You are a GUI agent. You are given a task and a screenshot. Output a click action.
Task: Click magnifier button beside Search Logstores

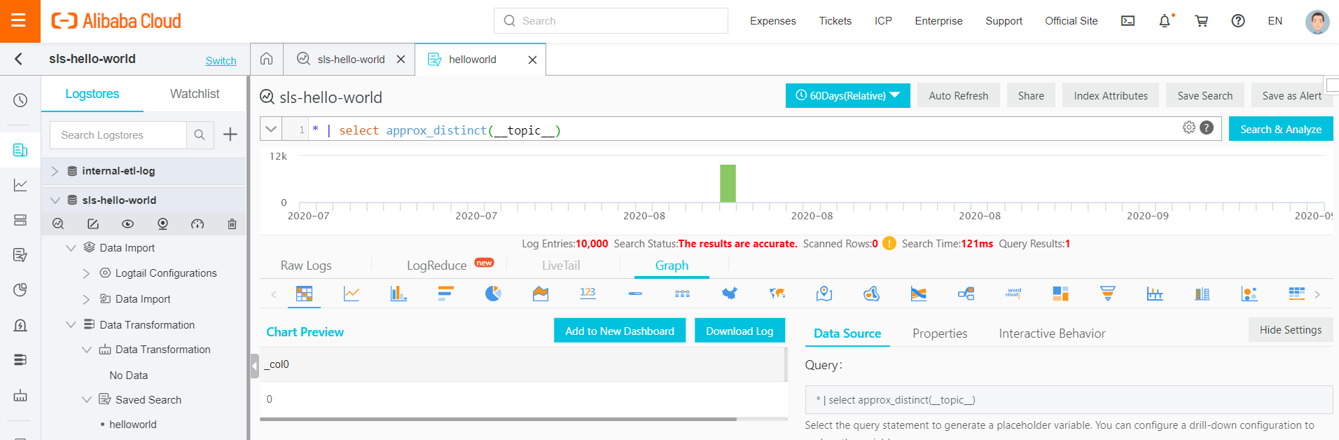[200, 135]
